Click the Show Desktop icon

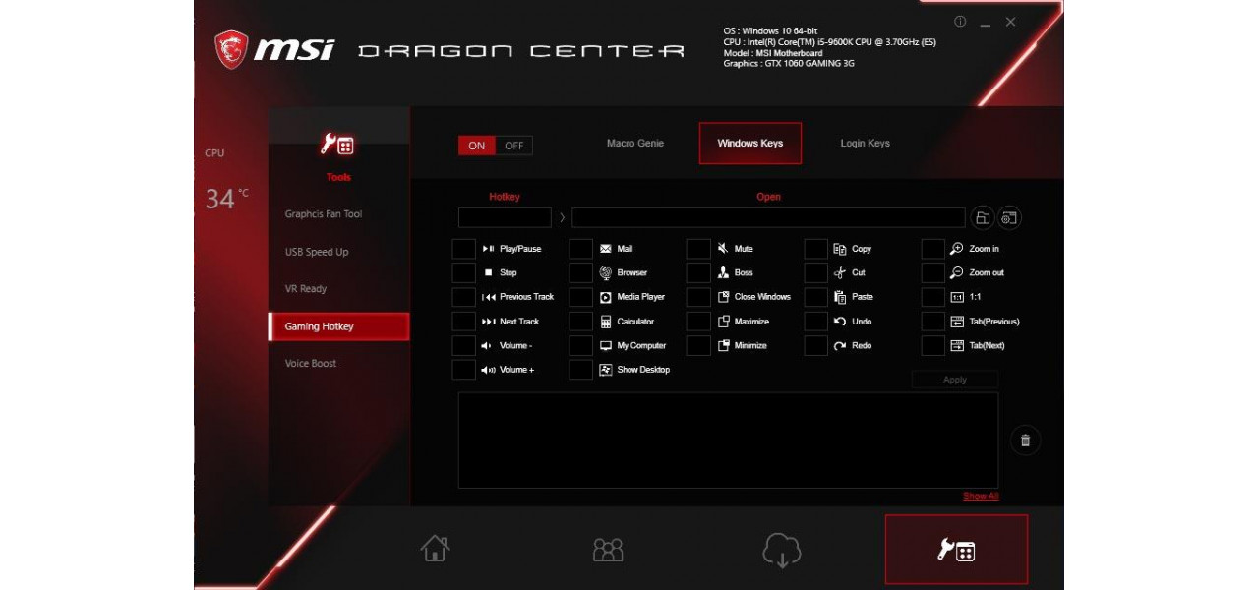(606, 370)
